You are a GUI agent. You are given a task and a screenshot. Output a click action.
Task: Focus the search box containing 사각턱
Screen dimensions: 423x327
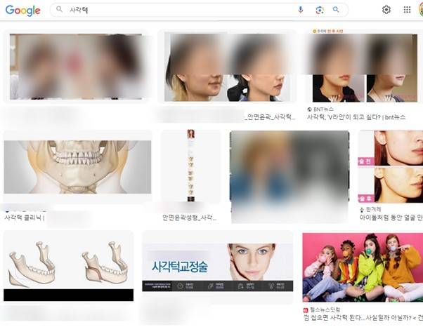[199, 10]
